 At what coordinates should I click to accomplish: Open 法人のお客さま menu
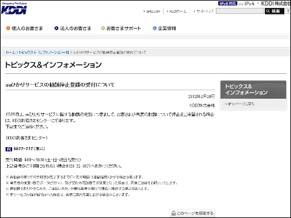[73, 28]
